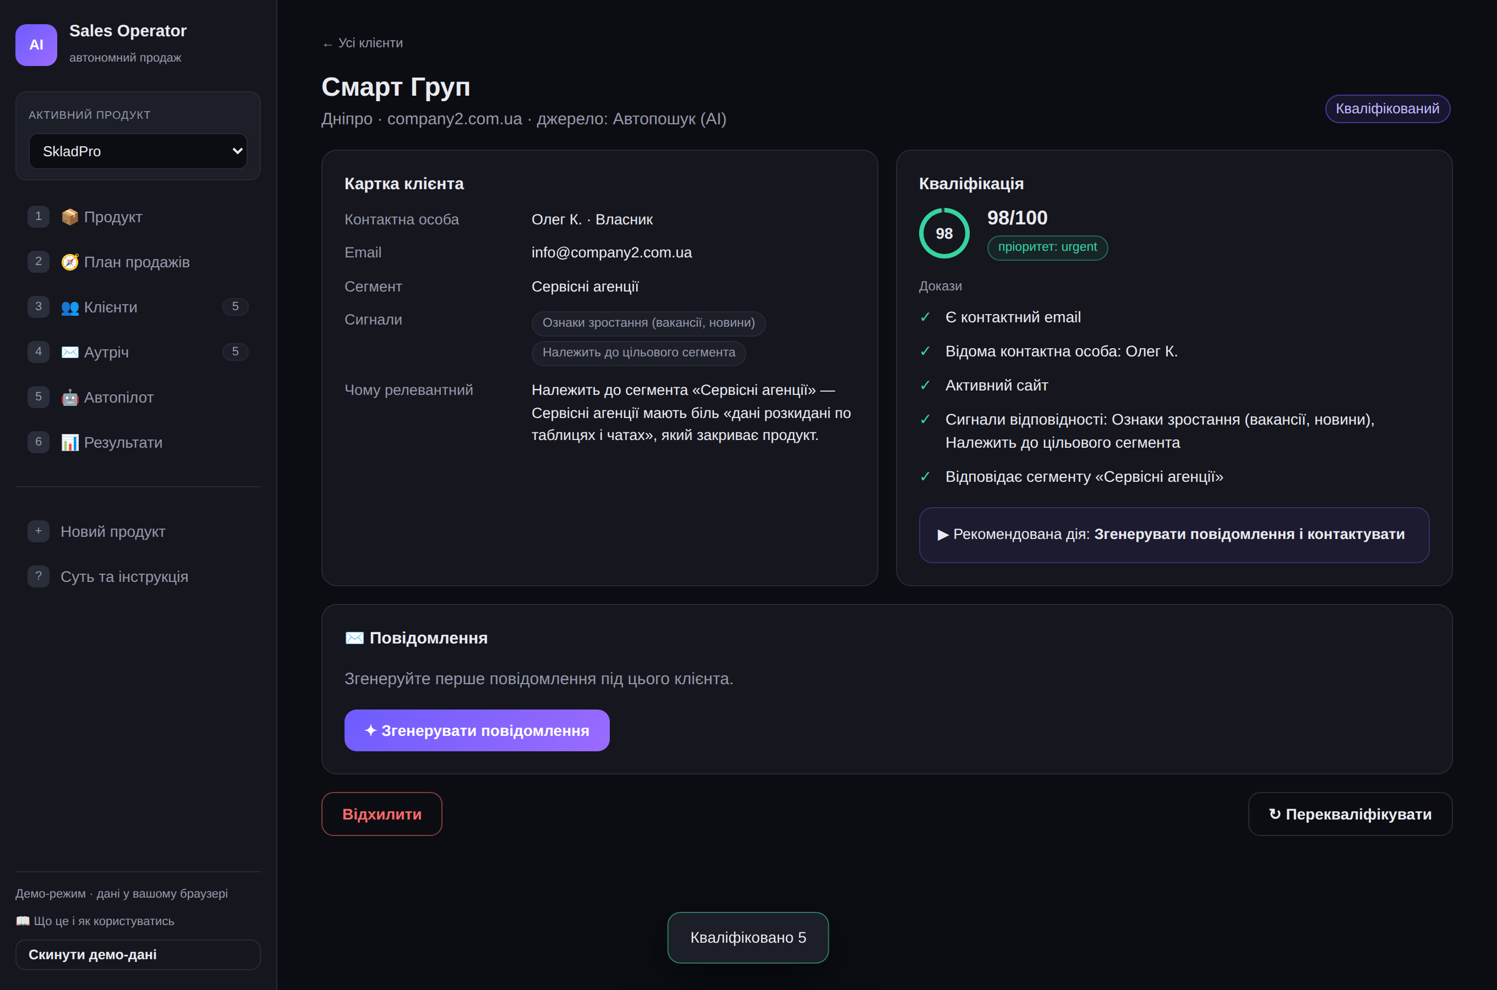The height and width of the screenshot is (990, 1497).
Task: Click Скинути демо-дані button
Action: pyautogui.click(x=138, y=955)
